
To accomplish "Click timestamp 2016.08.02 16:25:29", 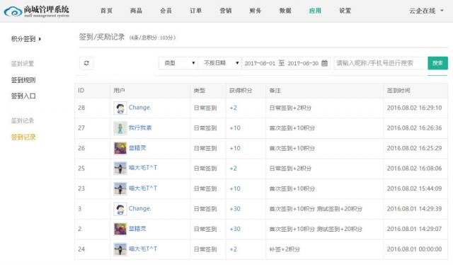I will click(414, 148).
